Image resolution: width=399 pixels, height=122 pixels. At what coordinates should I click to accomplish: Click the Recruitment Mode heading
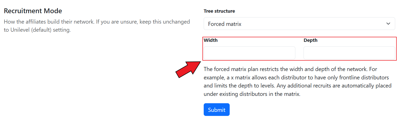(33, 11)
